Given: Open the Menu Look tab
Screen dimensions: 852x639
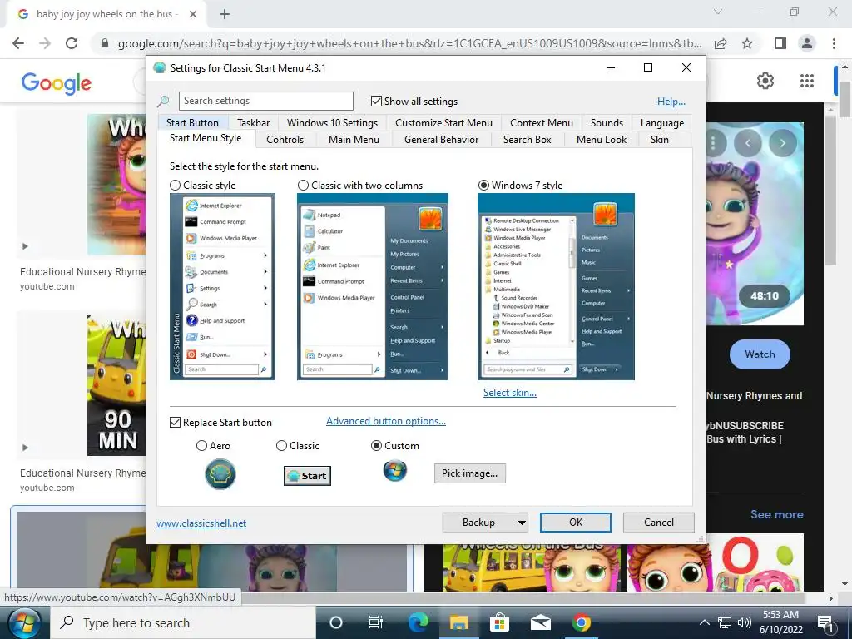Looking at the screenshot, I should coord(602,140).
